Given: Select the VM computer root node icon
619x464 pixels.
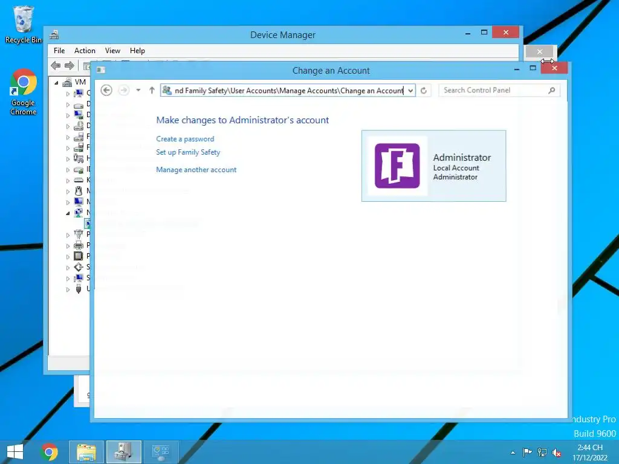Looking at the screenshot, I should coord(67,82).
